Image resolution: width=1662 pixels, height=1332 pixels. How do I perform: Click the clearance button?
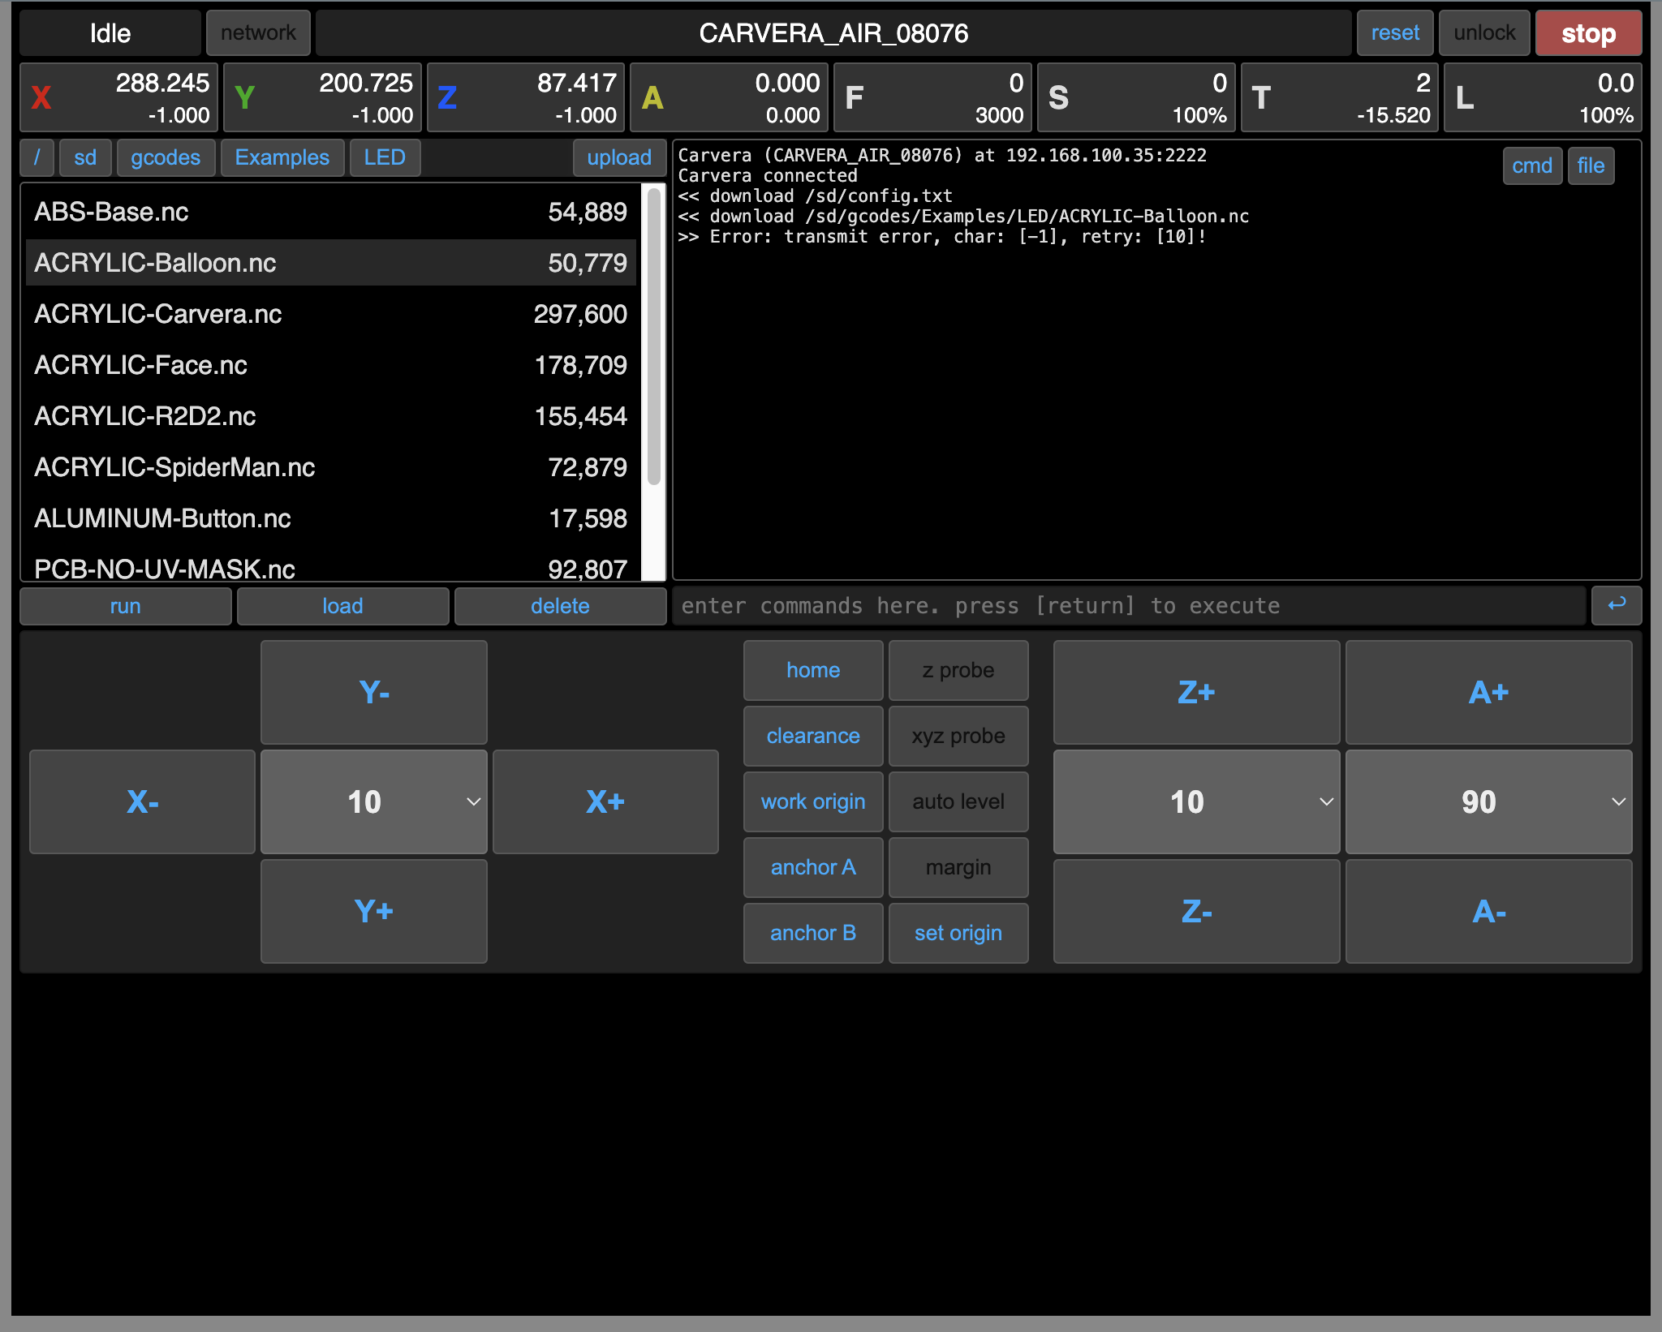pos(813,736)
